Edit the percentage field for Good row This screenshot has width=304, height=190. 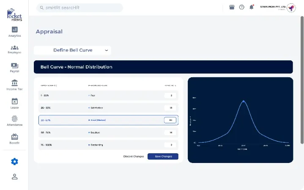pos(170,120)
